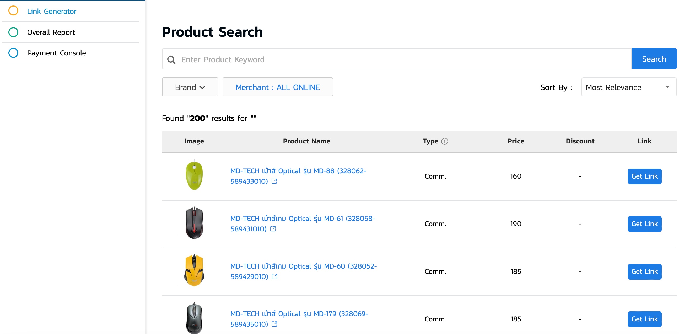Expand the Brand filter dropdown
Screen dimensions: 679x334
(x=190, y=87)
